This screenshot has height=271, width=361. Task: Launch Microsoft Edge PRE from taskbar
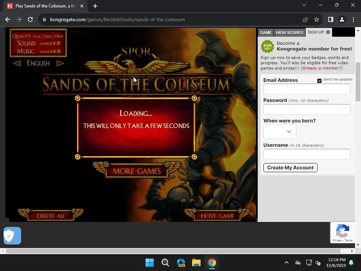(181, 263)
